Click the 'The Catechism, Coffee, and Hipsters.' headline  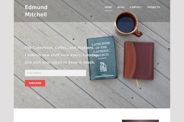(59, 48)
